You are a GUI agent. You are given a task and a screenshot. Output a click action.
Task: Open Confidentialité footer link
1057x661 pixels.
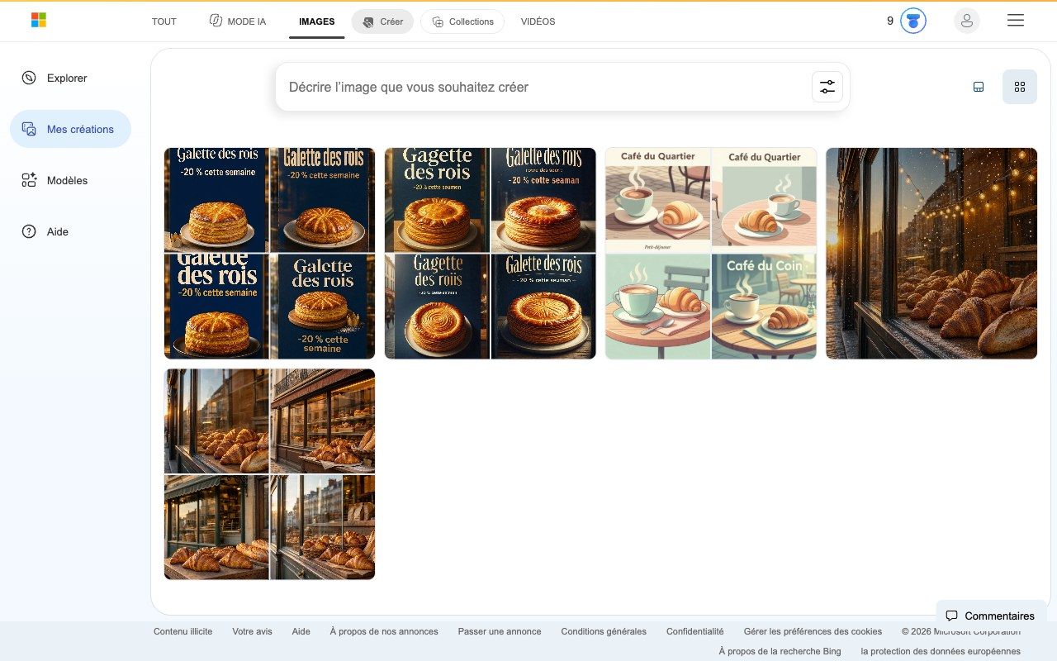pyautogui.click(x=695, y=631)
